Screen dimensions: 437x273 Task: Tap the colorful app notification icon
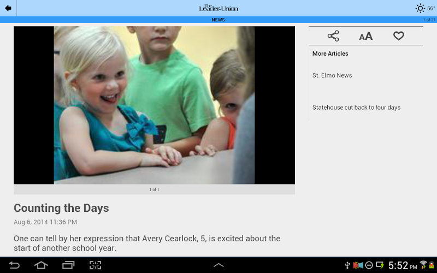[x=358, y=265]
